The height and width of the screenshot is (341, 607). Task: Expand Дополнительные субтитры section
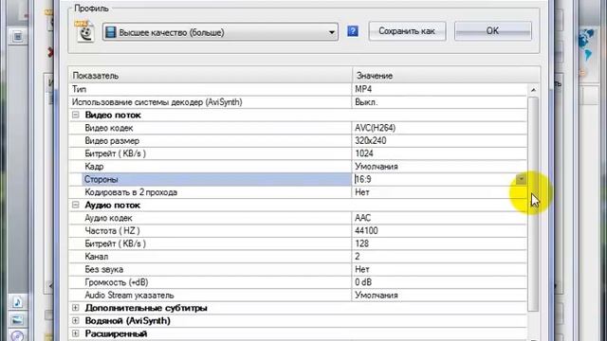tap(76, 308)
